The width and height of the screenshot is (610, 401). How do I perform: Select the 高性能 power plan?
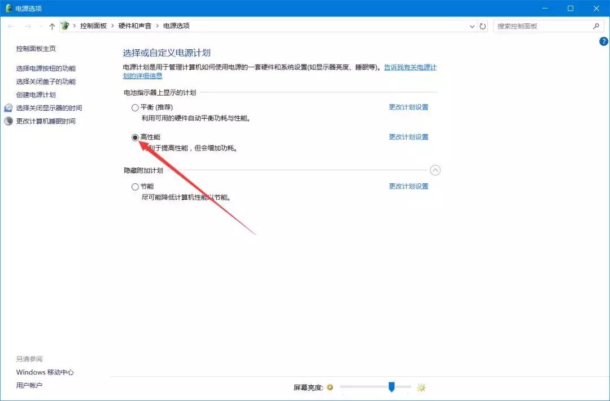point(135,137)
